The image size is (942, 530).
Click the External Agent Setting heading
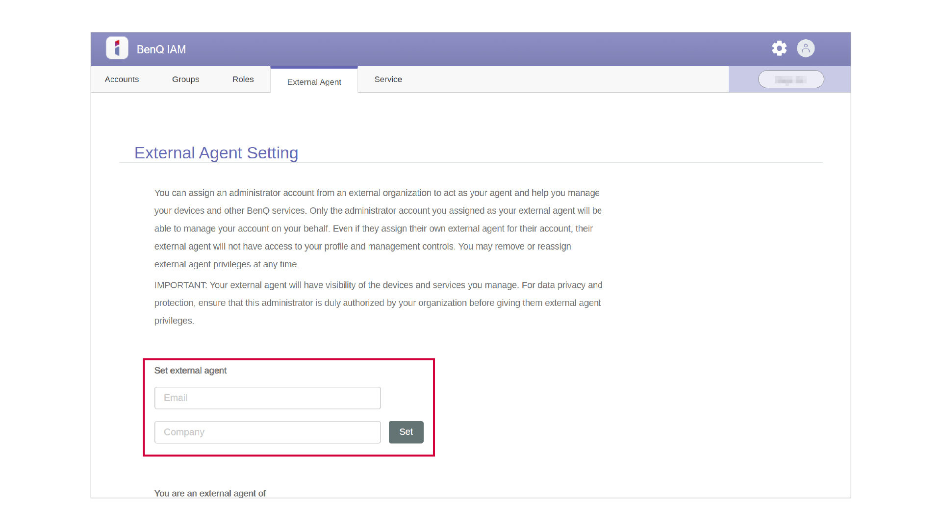pyautogui.click(x=216, y=153)
